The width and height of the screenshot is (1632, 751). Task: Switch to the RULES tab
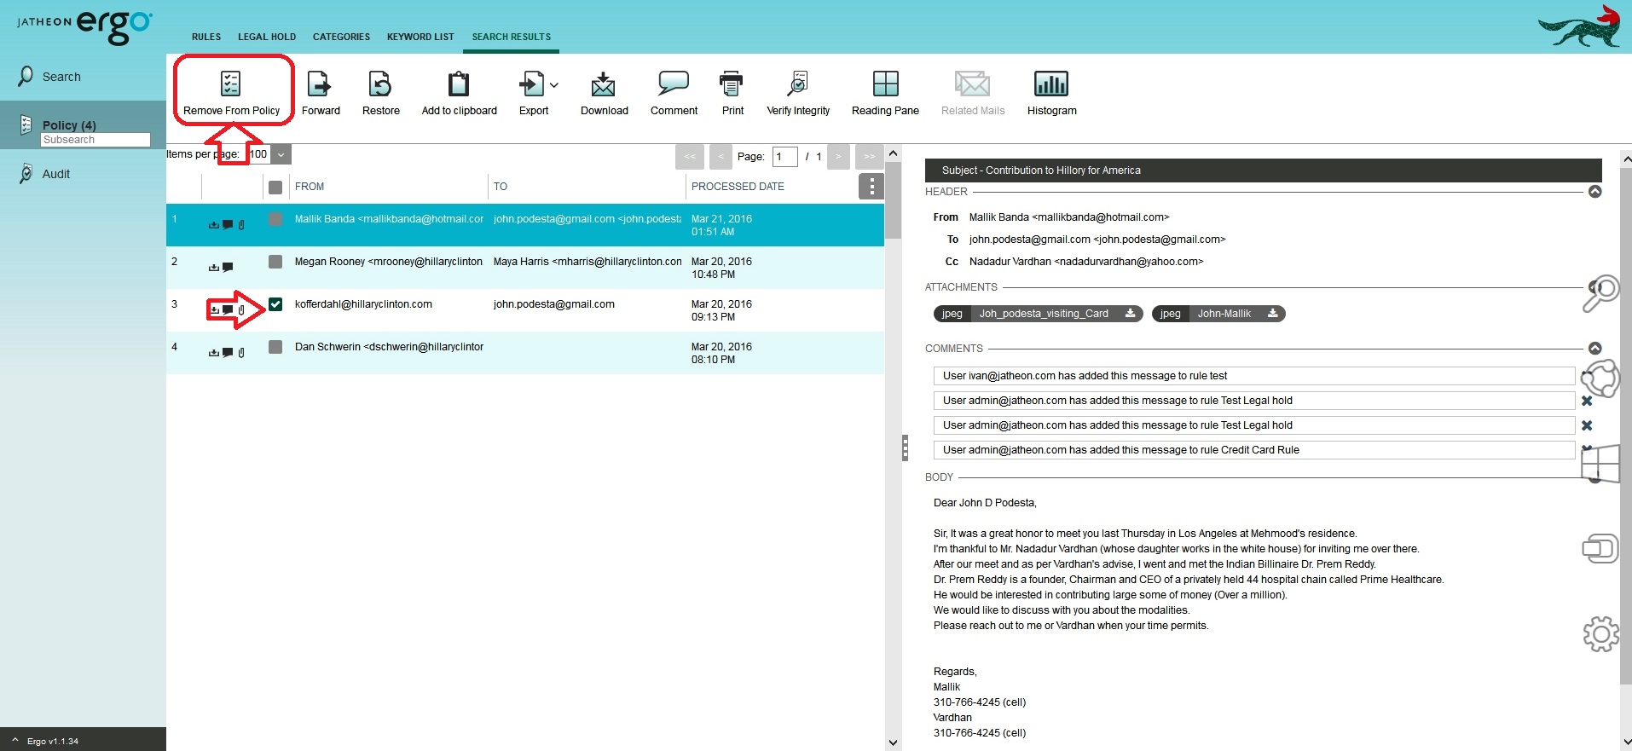206,37
